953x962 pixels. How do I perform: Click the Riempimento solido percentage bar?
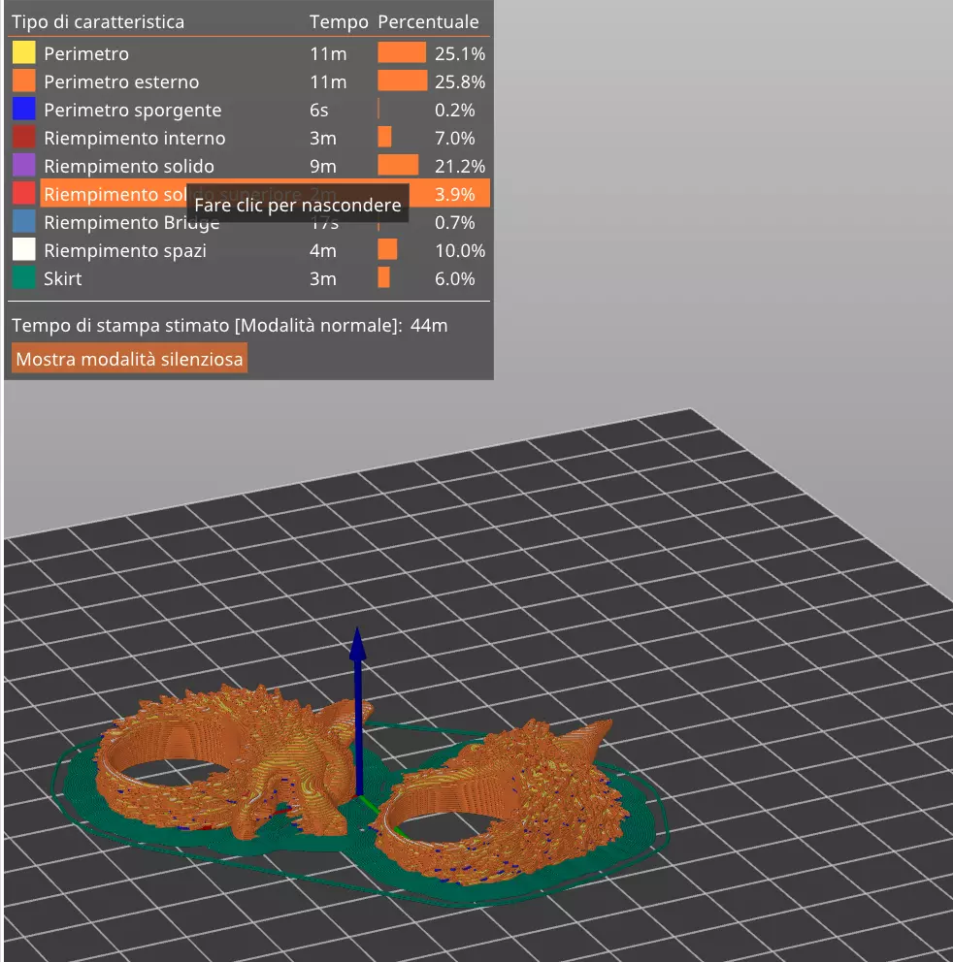398,165
